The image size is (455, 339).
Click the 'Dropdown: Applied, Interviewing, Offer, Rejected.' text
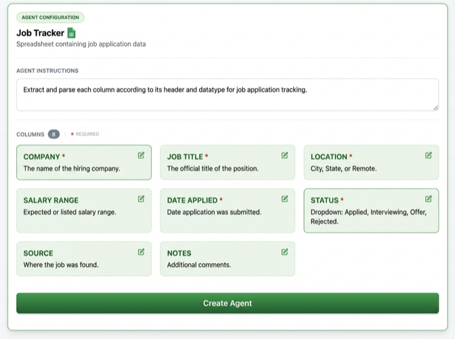coord(368,217)
